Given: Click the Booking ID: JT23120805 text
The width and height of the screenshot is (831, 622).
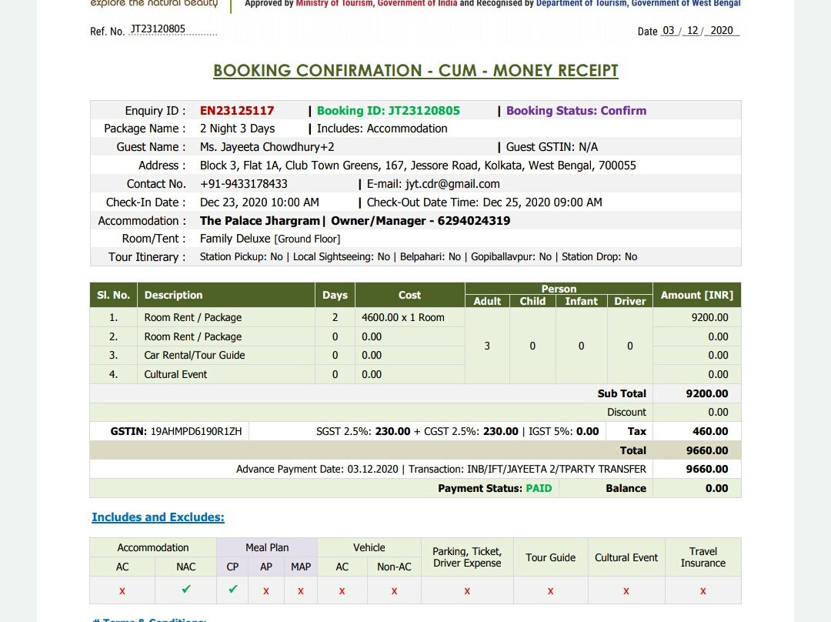Looking at the screenshot, I should tap(389, 110).
